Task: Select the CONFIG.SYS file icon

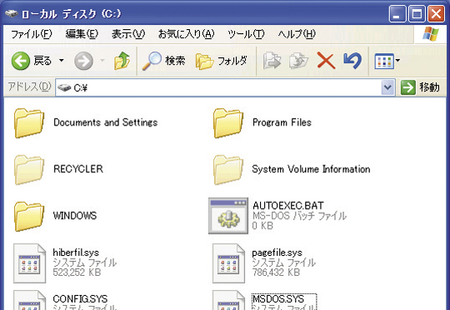Action: (29, 300)
